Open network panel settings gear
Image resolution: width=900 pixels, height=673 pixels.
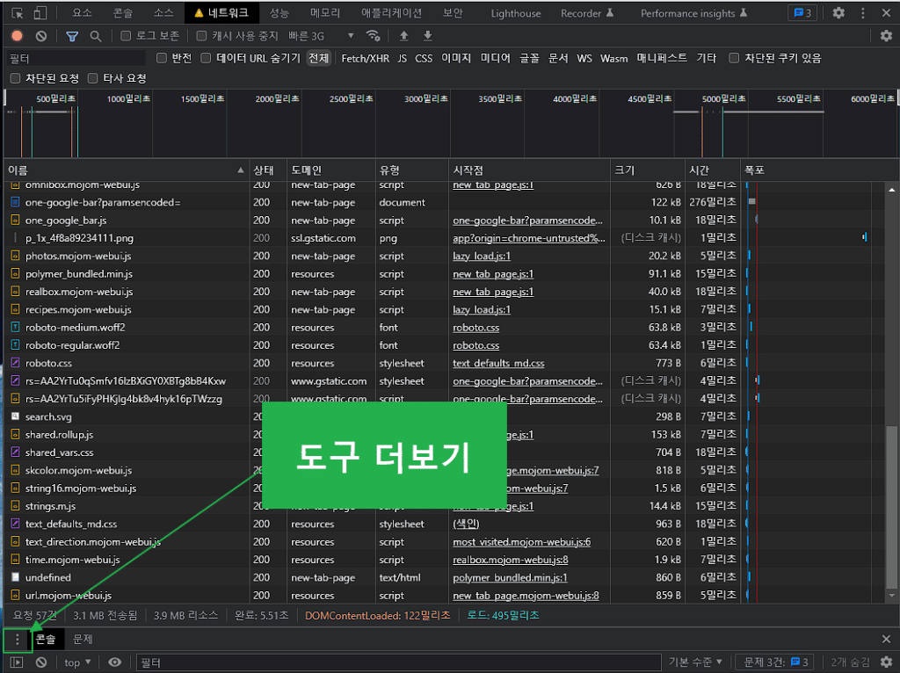click(x=886, y=36)
